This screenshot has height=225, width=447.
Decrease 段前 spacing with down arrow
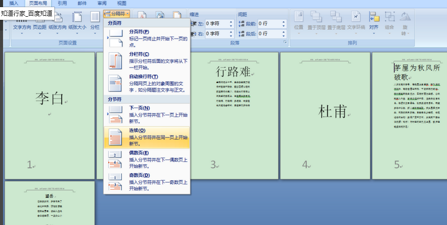[x=283, y=26]
